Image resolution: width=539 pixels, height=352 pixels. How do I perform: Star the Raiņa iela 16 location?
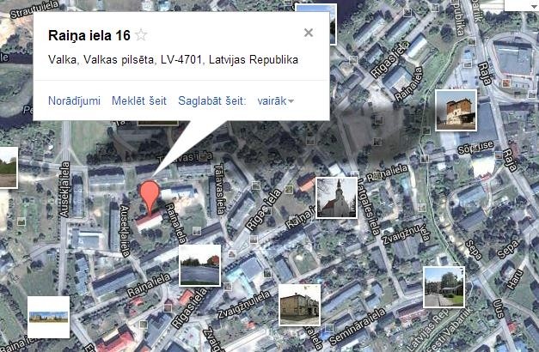click(141, 35)
